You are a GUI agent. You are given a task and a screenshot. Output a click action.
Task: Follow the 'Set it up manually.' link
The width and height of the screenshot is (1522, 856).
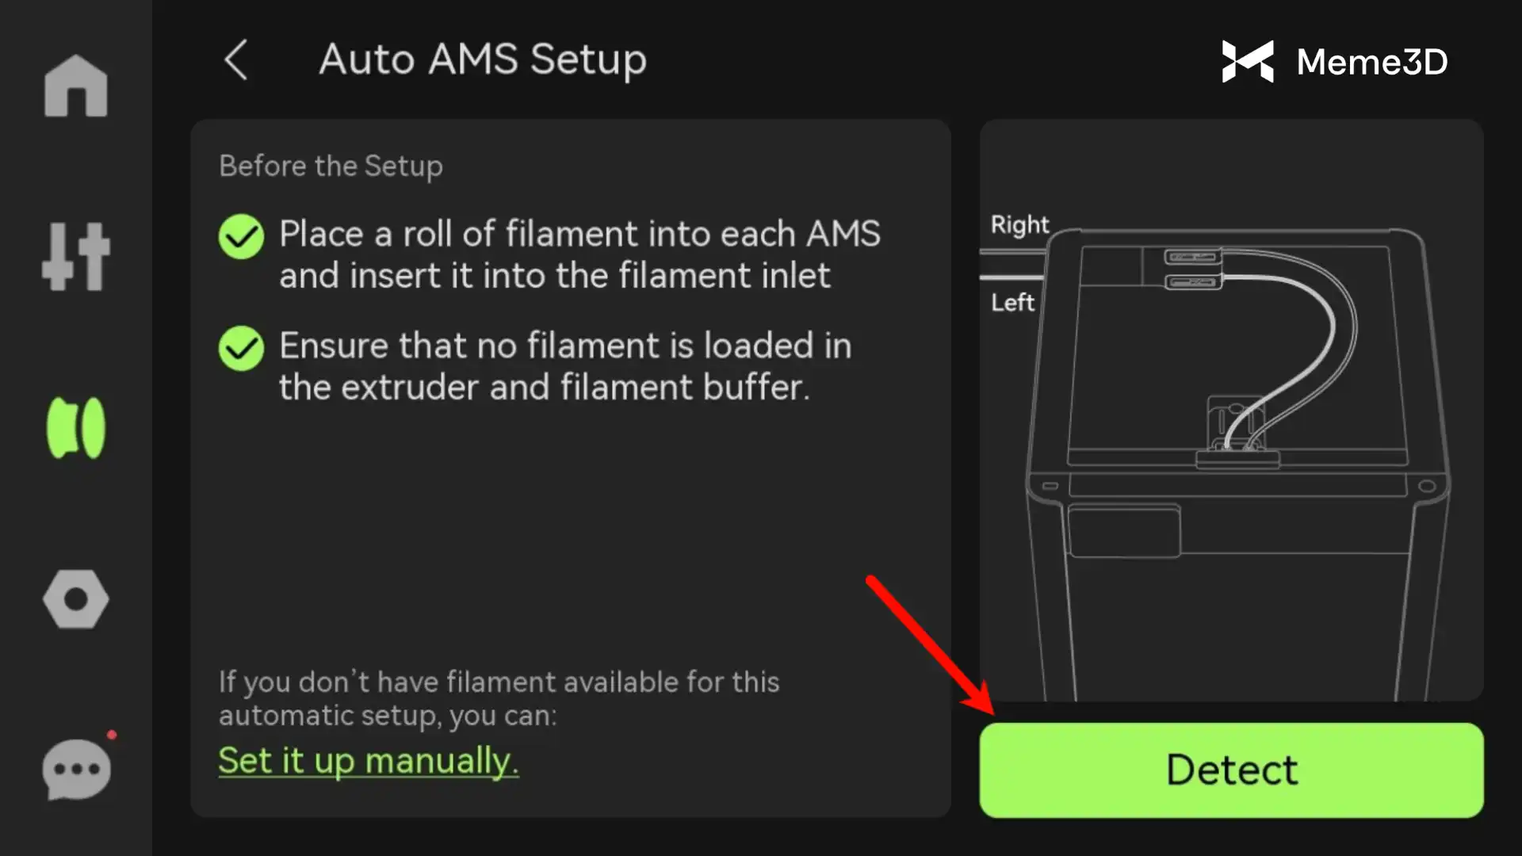[x=369, y=761]
